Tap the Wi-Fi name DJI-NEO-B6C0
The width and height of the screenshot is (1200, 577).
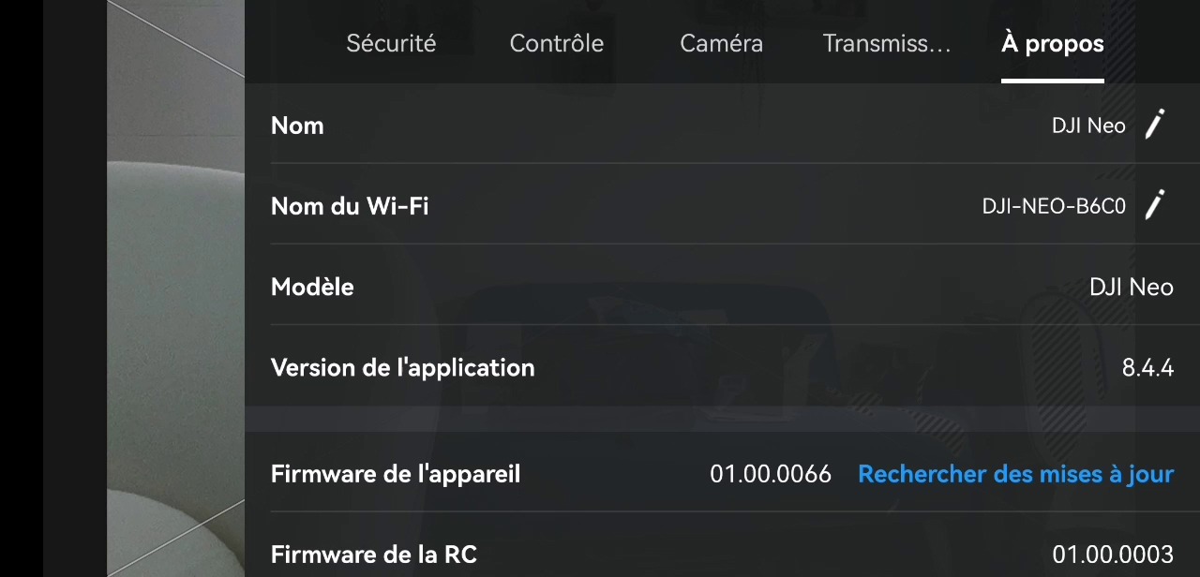coord(1054,206)
